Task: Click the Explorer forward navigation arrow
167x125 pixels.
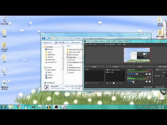Action: (x=47, y=38)
